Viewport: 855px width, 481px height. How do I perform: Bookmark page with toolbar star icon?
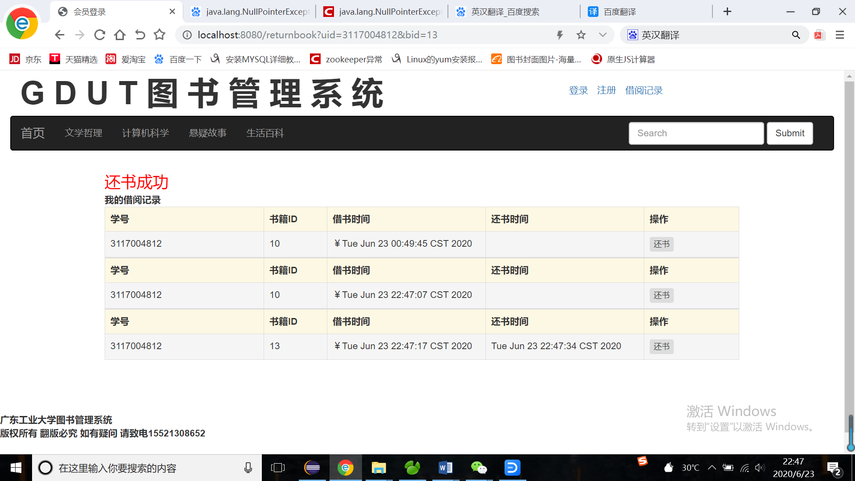pyautogui.click(x=159, y=35)
